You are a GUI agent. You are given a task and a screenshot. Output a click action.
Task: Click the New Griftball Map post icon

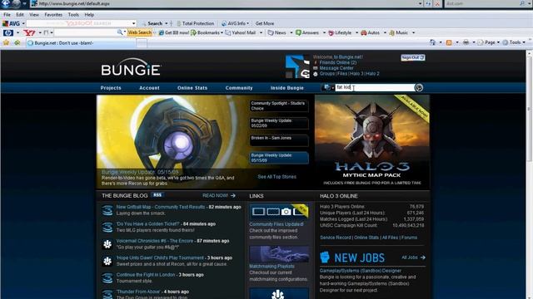[x=107, y=210]
